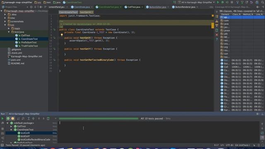Select the testGetX test result
This screenshot has width=265, height=149.
[31, 133]
